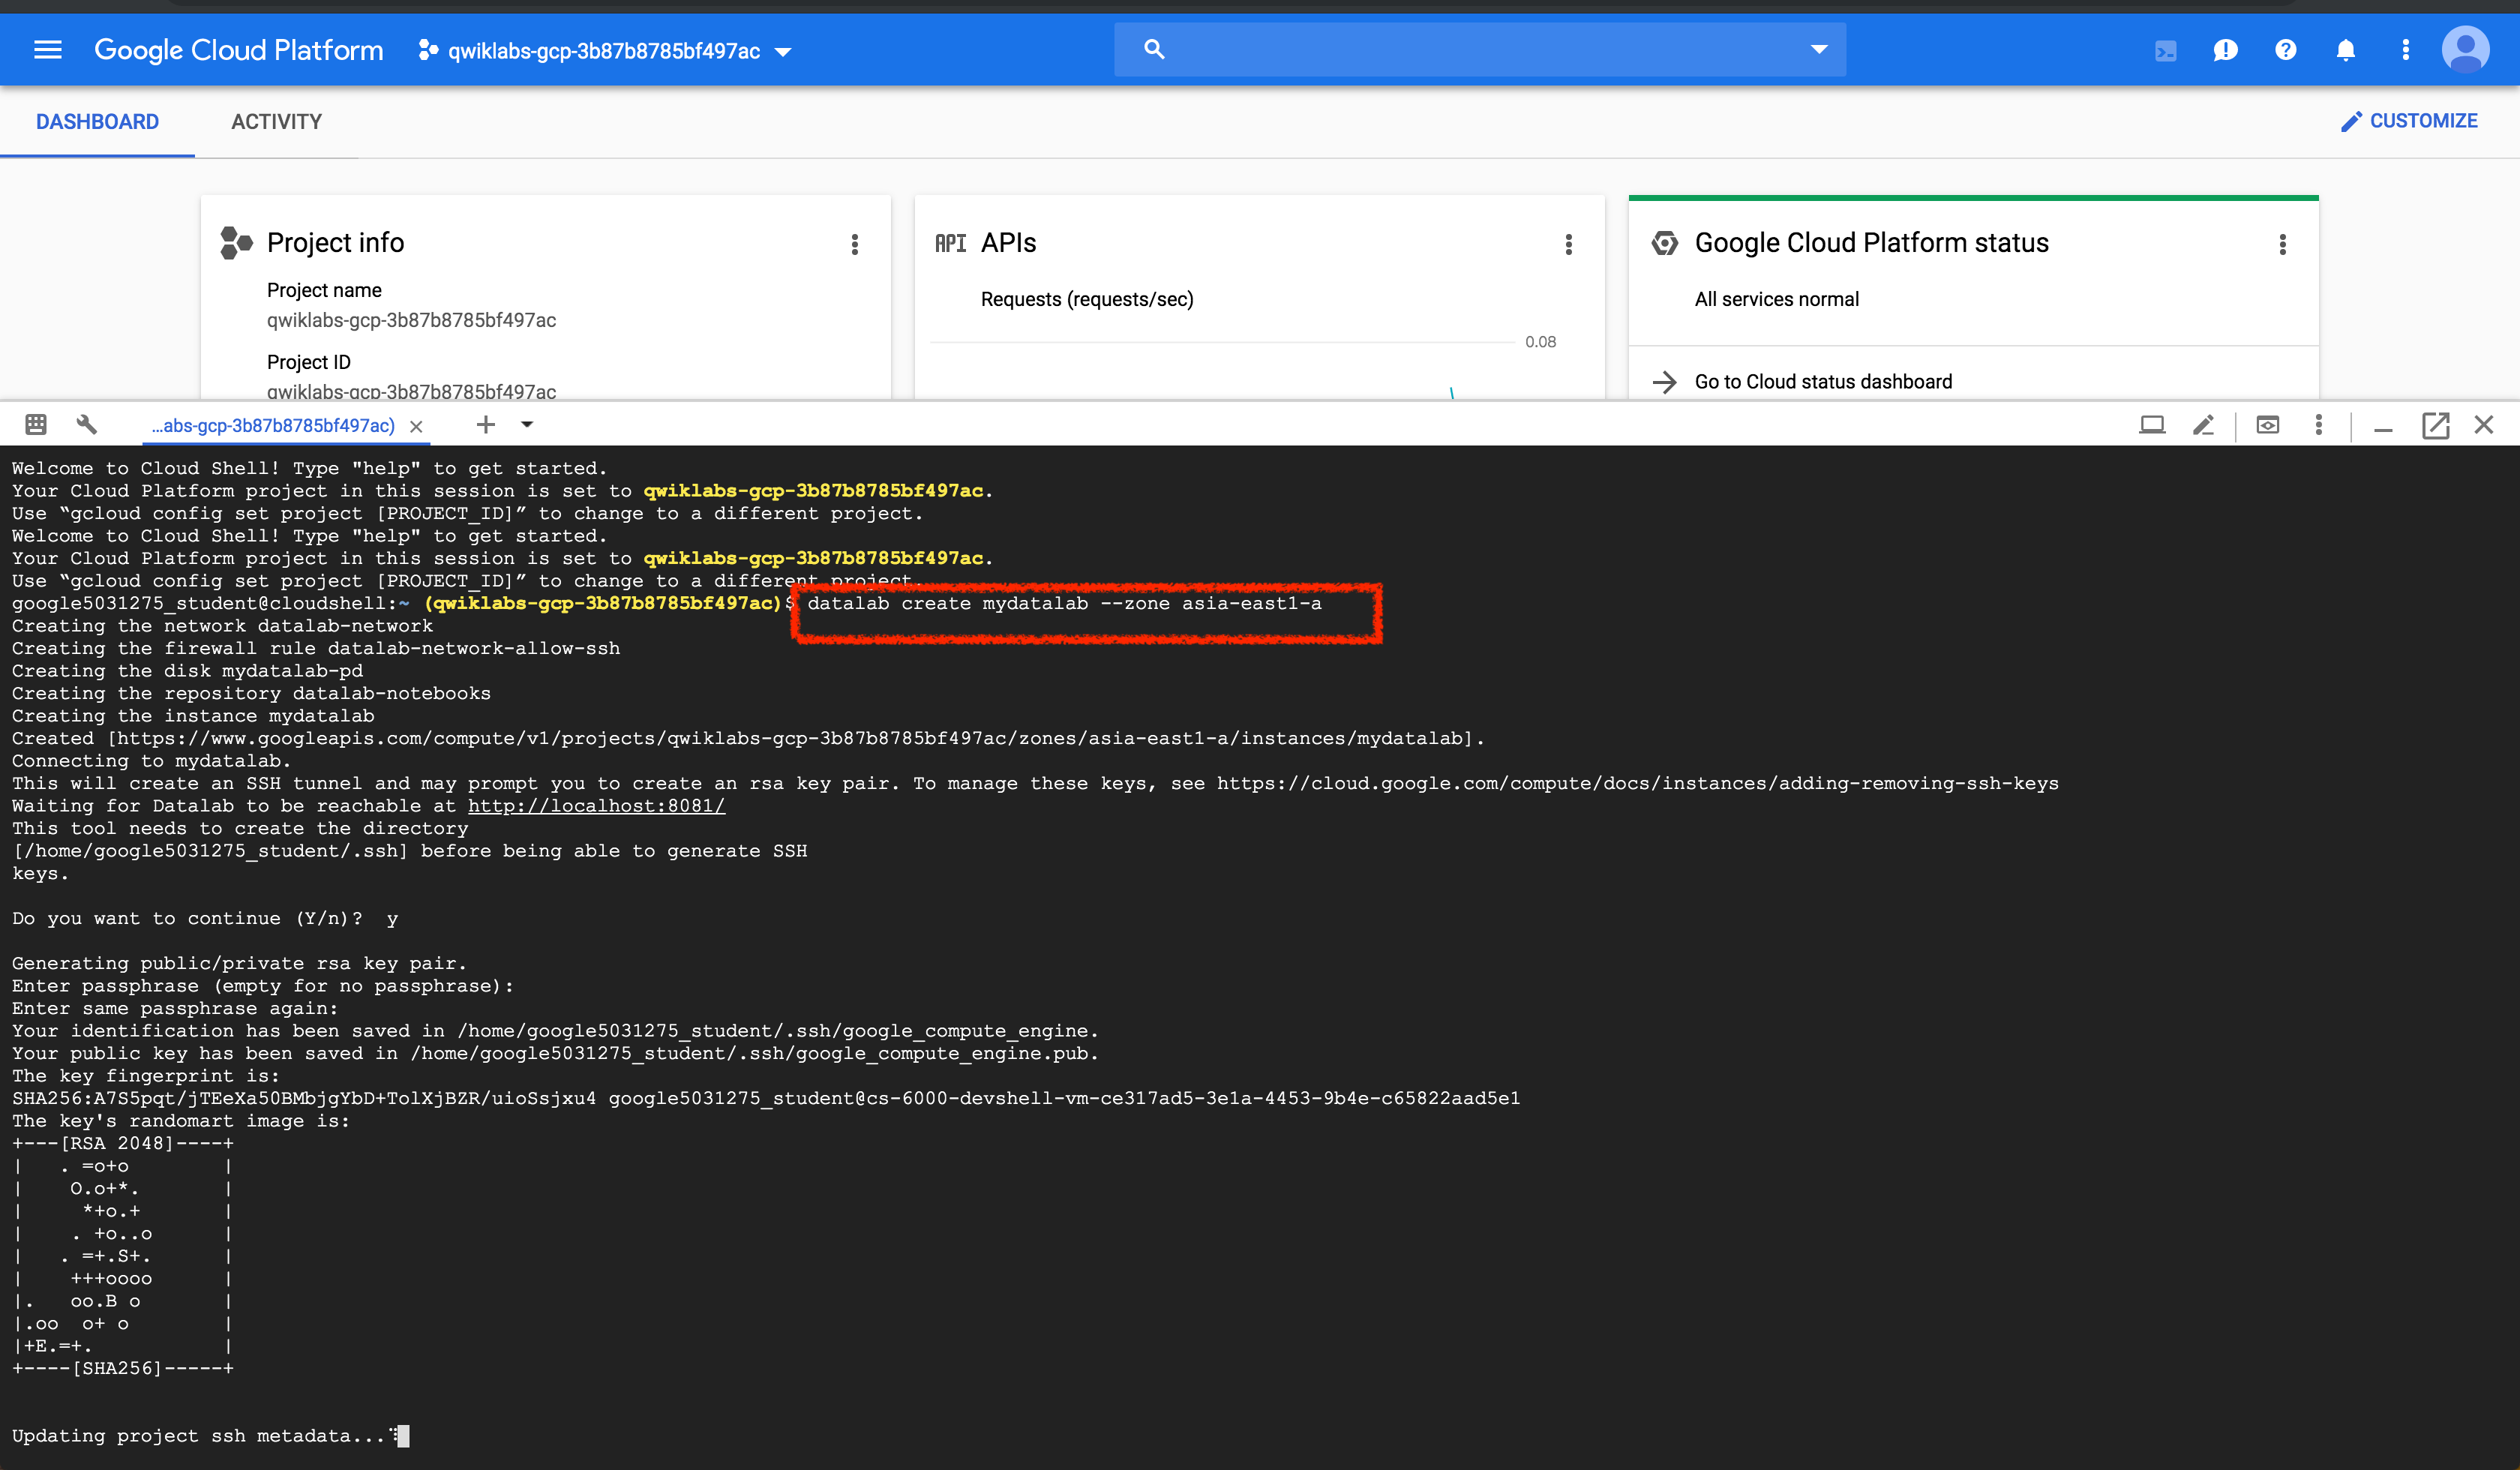
Task: Switch to the ACTIVITY tab
Action: (x=276, y=121)
